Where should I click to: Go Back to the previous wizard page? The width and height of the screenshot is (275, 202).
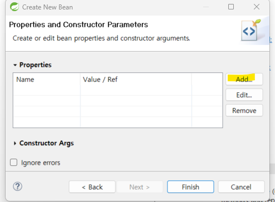92,187
